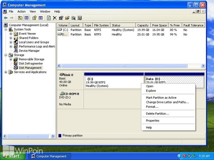Click tree pane scrollbar right arrow

53,136
